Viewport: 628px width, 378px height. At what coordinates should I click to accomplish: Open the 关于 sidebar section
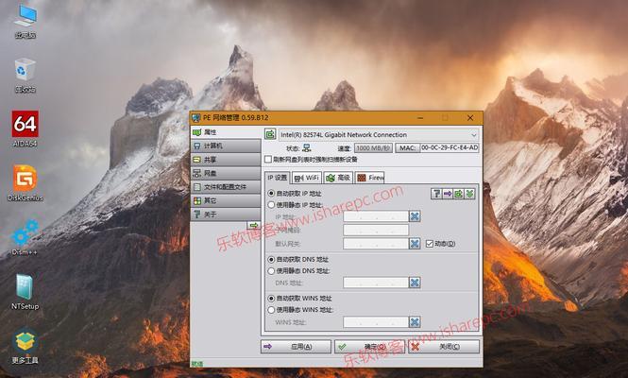[226, 215]
